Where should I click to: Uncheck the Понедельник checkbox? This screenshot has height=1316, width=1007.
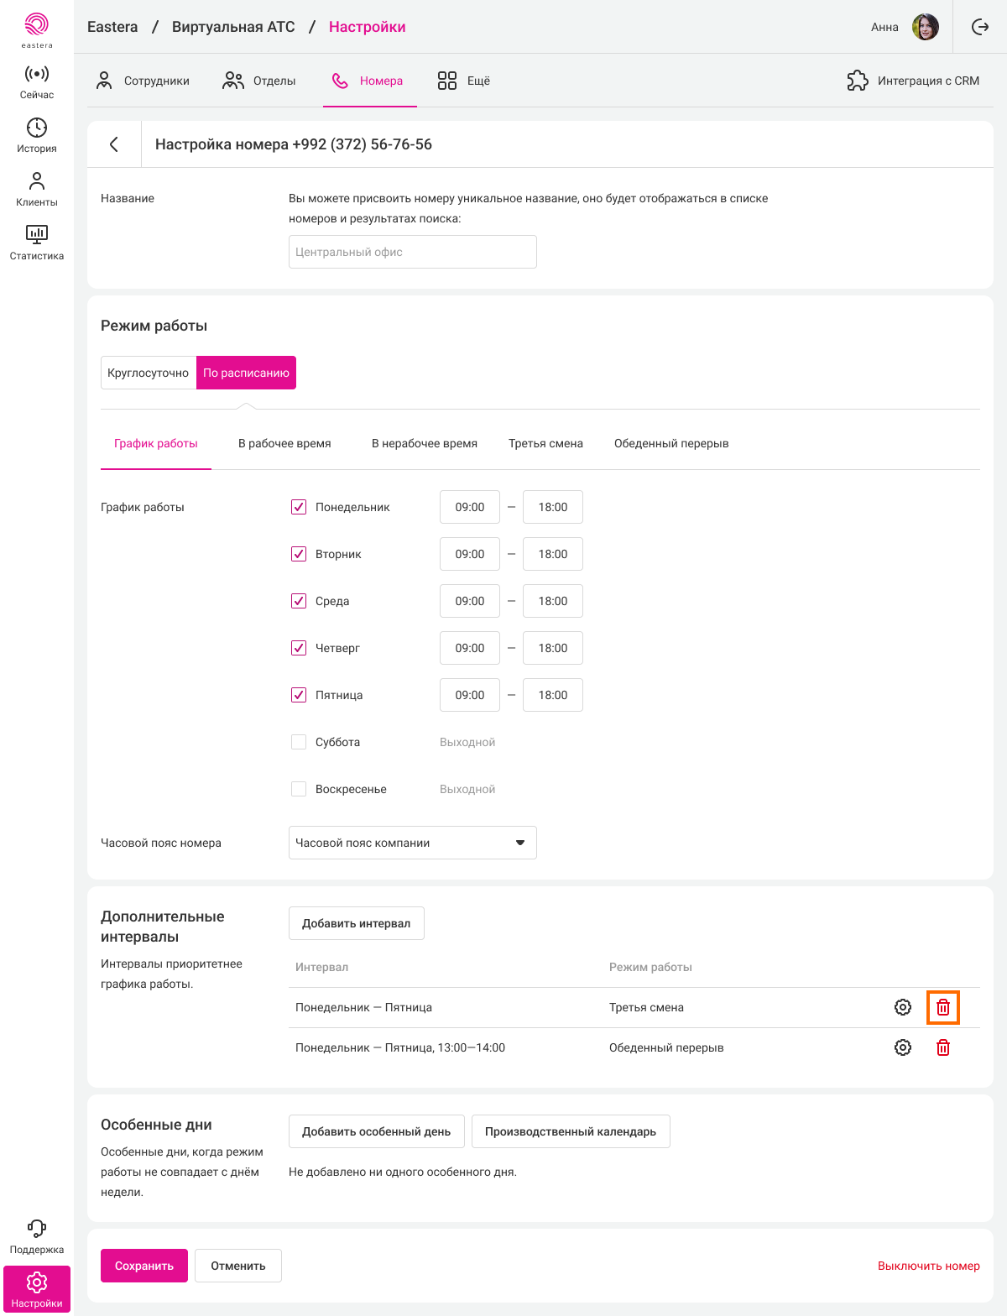[299, 507]
